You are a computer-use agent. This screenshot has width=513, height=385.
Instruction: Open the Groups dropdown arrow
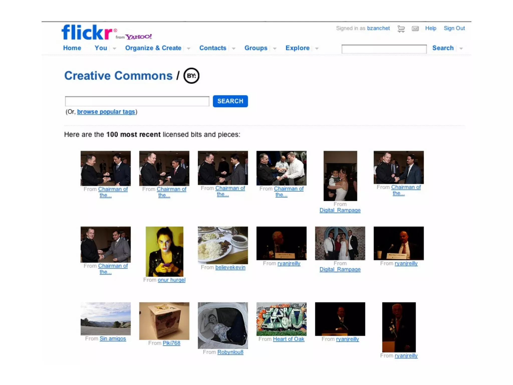click(x=275, y=48)
